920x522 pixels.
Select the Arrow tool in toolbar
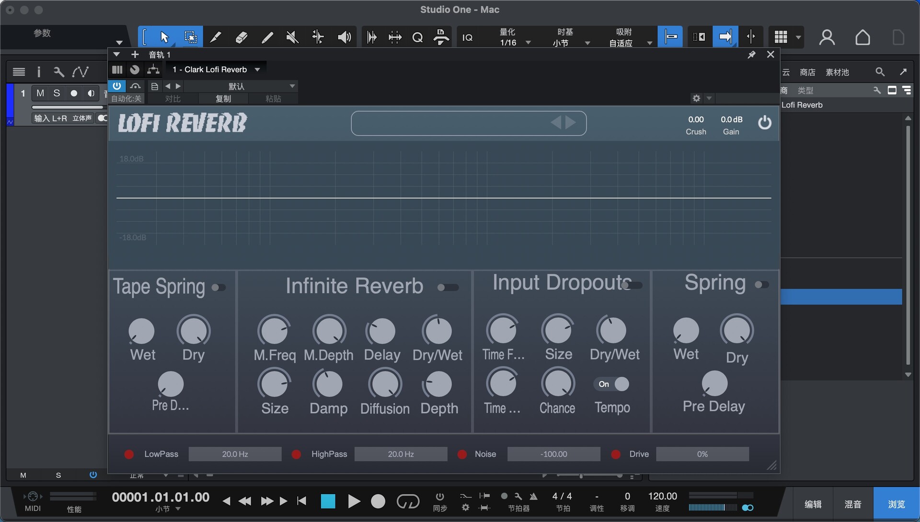pyautogui.click(x=164, y=37)
